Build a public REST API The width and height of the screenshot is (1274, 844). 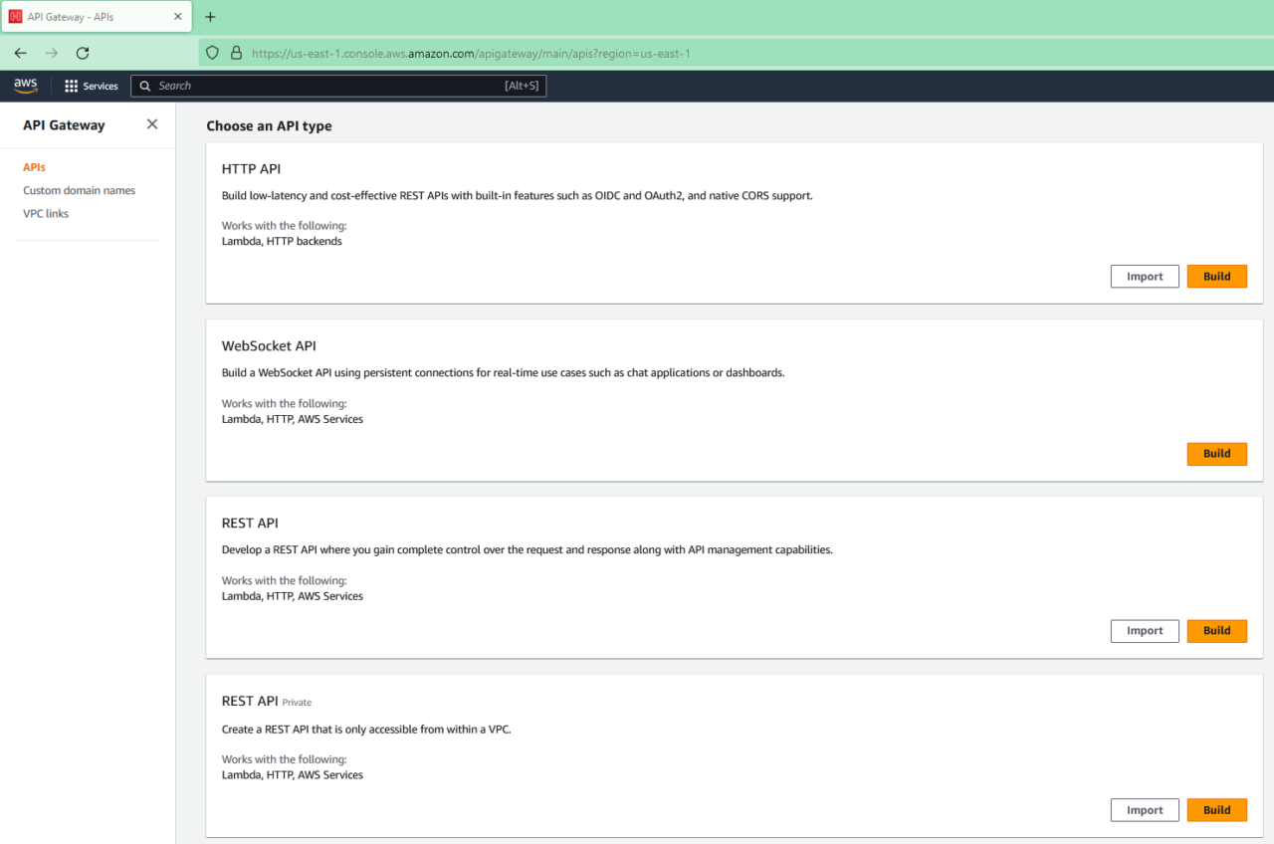click(x=1216, y=631)
